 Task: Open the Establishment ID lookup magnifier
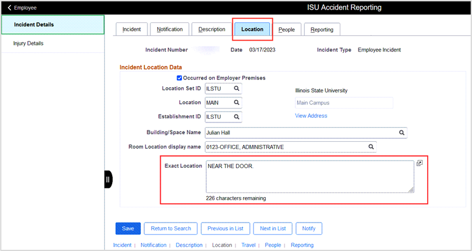pyautogui.click(x=237, y=117)
